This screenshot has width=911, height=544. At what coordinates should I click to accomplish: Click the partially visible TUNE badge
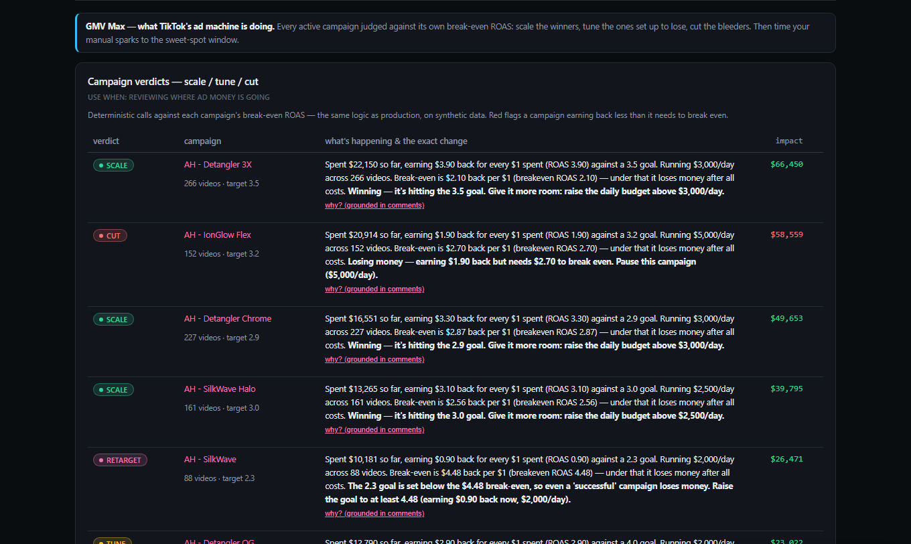pos(113,541)
